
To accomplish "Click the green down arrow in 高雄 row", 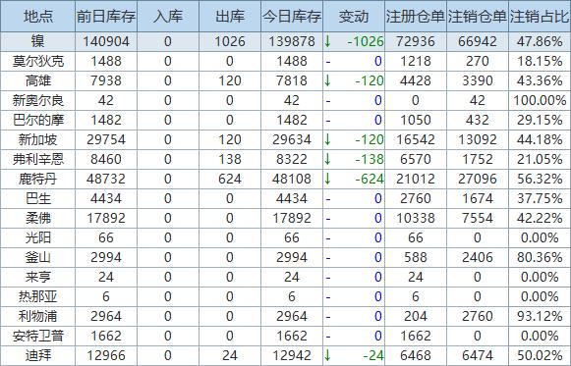I will 327,80.
